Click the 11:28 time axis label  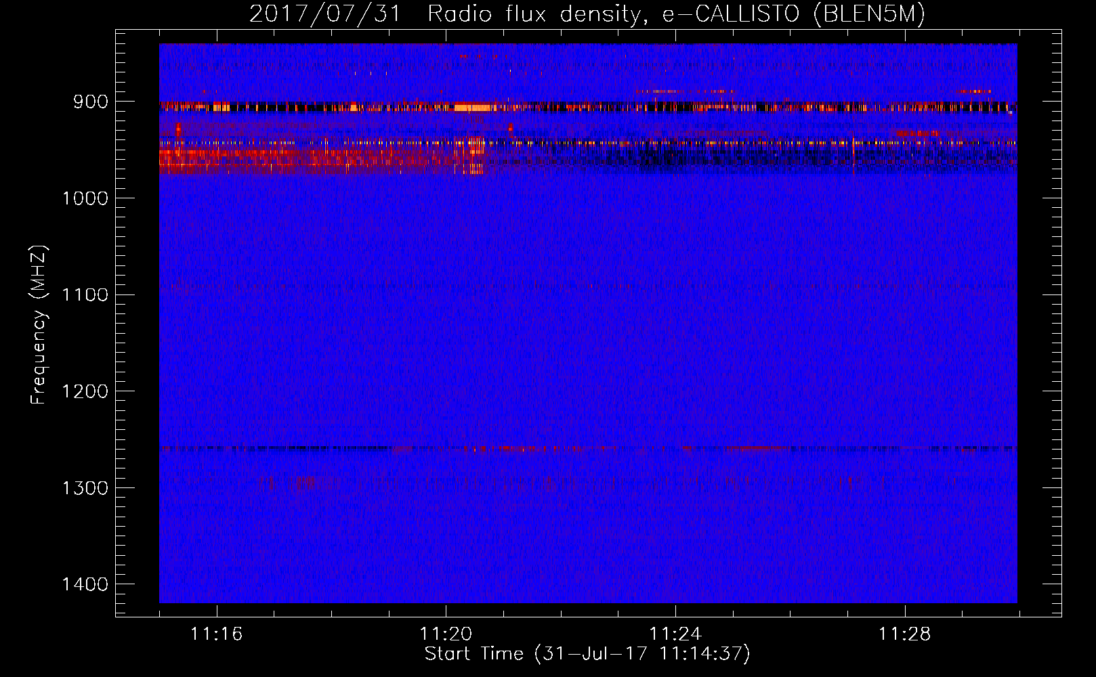pyautogui.click(x=905, y=634)
